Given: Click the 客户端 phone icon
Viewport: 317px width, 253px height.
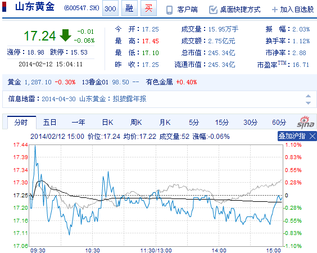Looking at the screenshot, I should point(169,10).
